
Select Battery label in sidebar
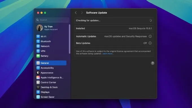click(44, 56)
